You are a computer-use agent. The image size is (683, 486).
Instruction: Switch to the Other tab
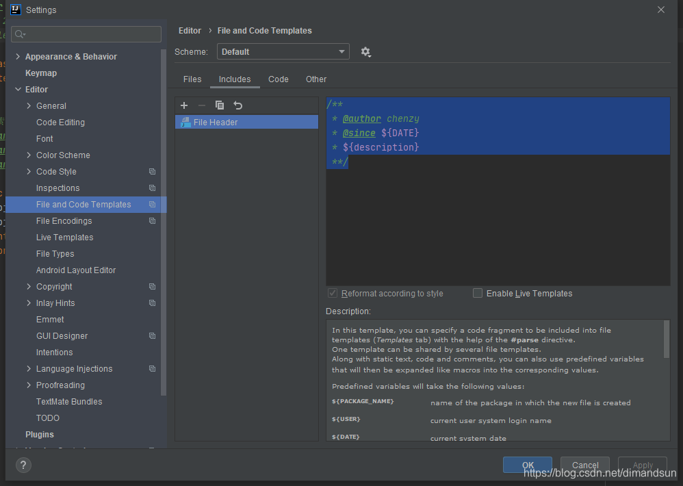[x=316, y=79]
